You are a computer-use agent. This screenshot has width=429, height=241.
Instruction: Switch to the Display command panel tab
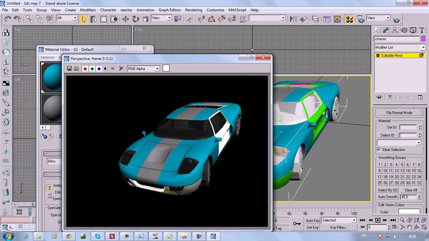413,30
